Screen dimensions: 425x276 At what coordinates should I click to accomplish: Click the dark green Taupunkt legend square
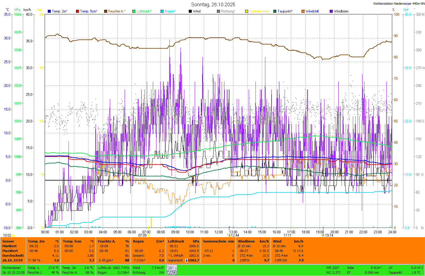[x=275, y=11]
